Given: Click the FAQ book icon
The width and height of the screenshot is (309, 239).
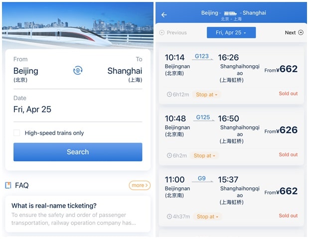Looking at the screenshot, I should (x=8, y=185).
